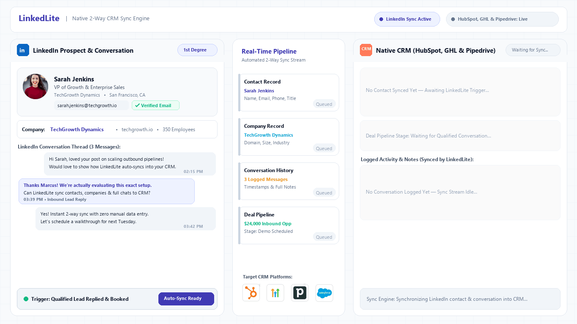Click the techgrowth.io domain text
The height and width of the screenshot is (324, 577).
(137, 130)
